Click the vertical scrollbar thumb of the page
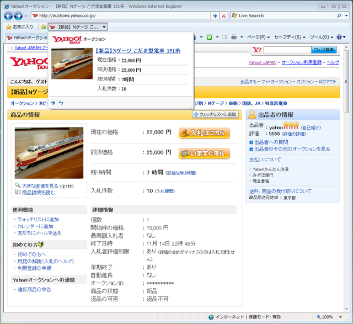 pyautogui.click(x=346, y=81)
